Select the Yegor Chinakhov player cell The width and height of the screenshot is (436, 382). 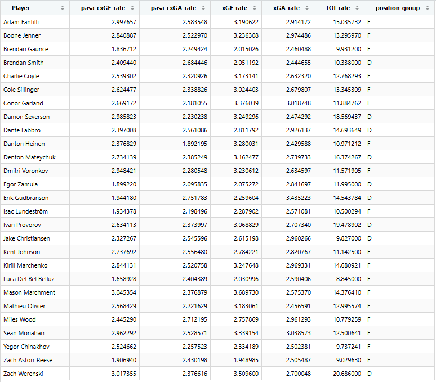click(35, 347)
